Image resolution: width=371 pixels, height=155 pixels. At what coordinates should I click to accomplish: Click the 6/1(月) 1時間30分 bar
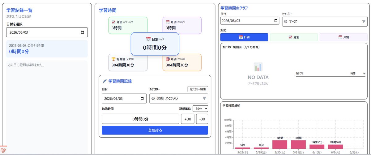pyautogui.click(x=317, y=147)
